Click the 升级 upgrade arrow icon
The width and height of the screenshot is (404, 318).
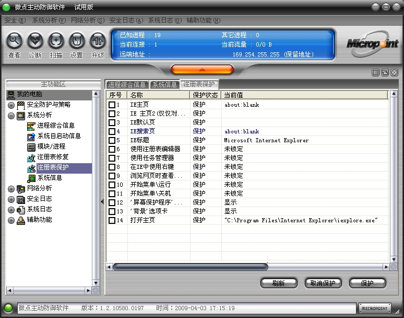[x=98, y=40]
